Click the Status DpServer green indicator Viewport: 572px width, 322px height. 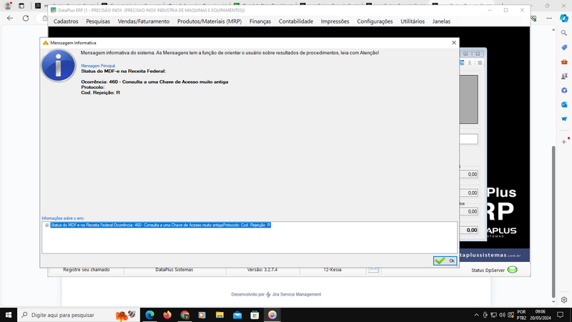(x=512, y=270)
